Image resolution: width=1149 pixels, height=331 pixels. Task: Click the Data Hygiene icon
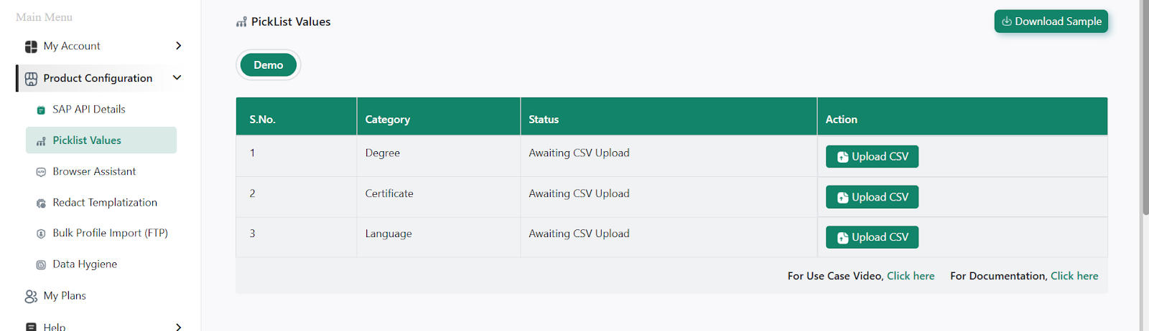pos(41,265)
